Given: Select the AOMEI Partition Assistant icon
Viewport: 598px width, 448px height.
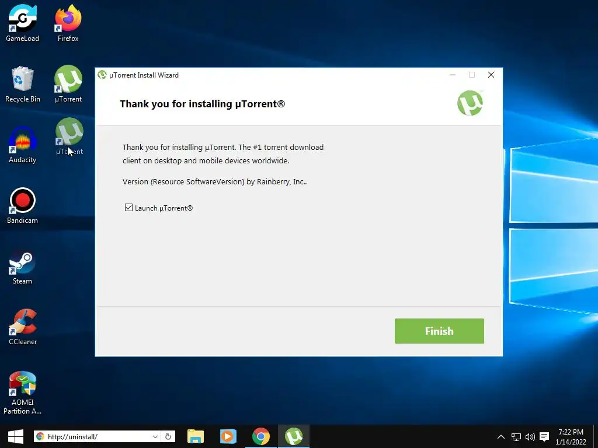Looking at the screenshot, I should pyautogui.click(x=23, y=393).
